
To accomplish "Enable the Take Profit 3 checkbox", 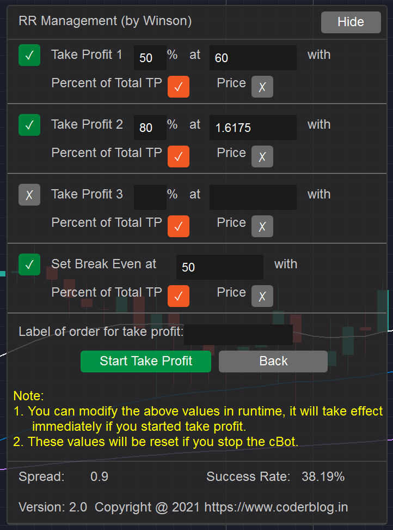I will (x=29, y=195).
